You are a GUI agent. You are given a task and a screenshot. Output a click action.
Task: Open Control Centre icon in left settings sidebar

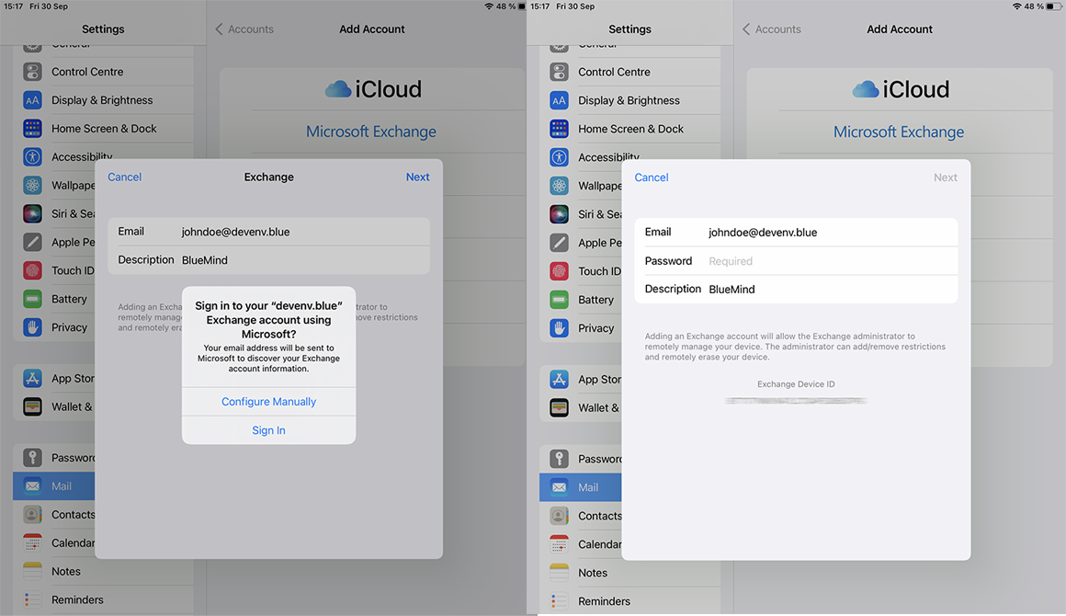tap(32, 72)
